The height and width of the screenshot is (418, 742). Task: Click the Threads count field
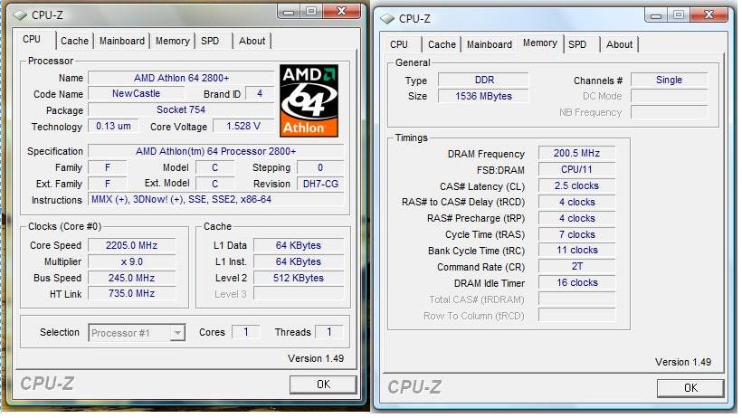(x=328, y=332)
